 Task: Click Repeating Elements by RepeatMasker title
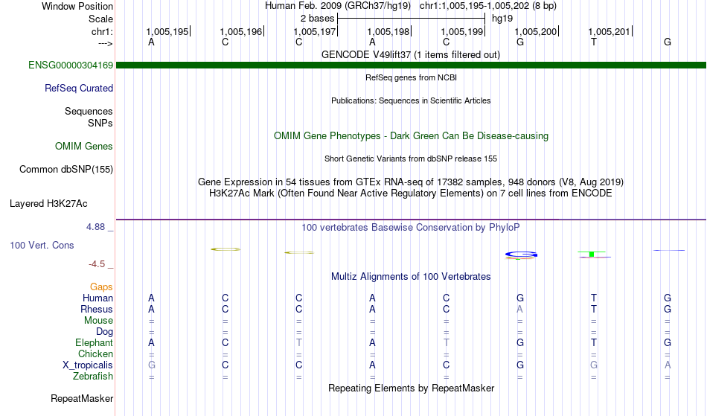click(x=412, y=388)
